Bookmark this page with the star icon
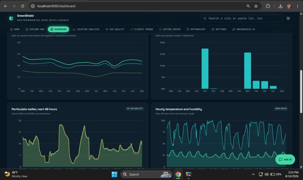 point(256,6)
